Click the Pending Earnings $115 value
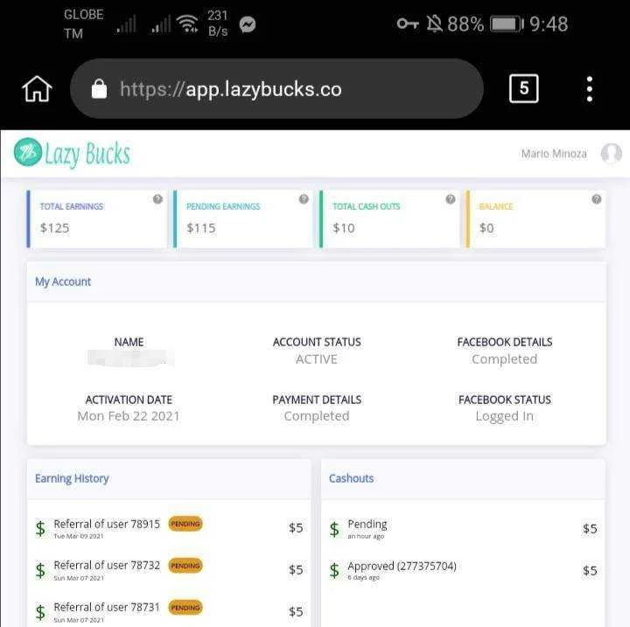Screen dimensions: 630x627 tap(201, 228)
